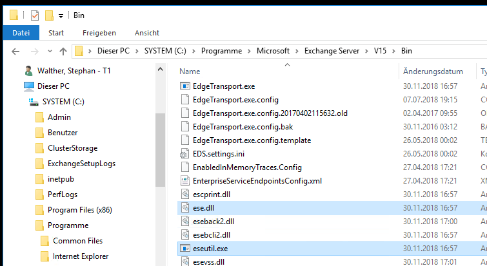Expand the chevron before Dieser PC breadcrumb
This screenshot has width=487, height=266.
point(90,51)
